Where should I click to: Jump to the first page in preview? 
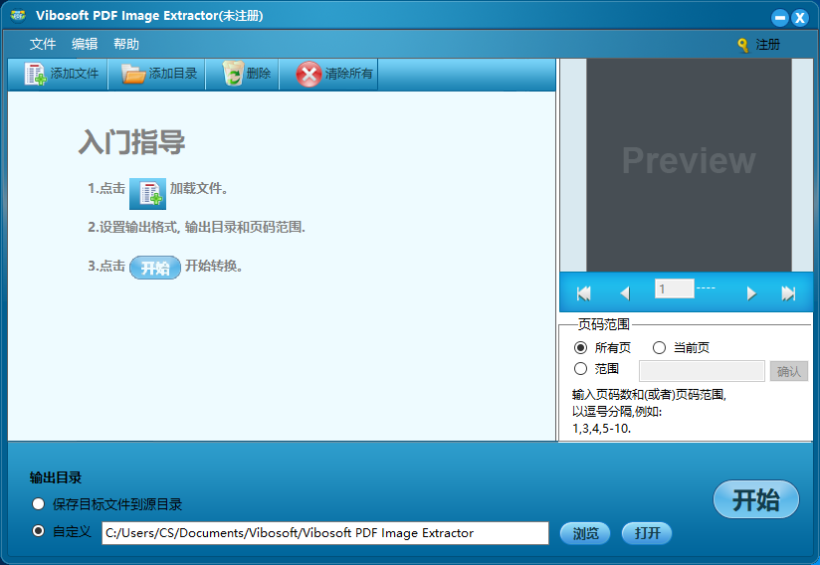click(583, 293)
